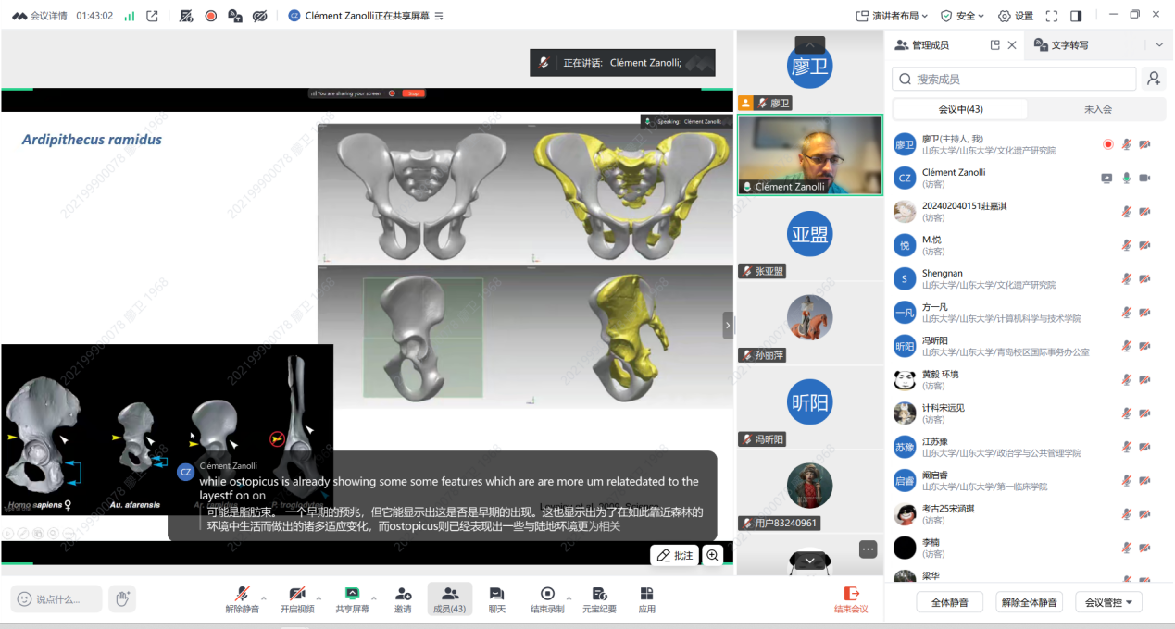
Task: Click the pop-out share arrow icon in top bar
Action: (152, 16)
